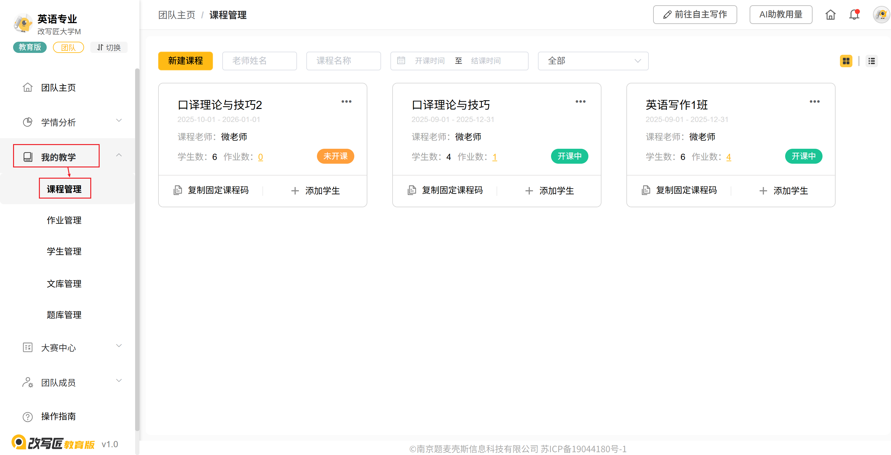Switch to grid card view
The image size is (891, 455).
point(846,61)
